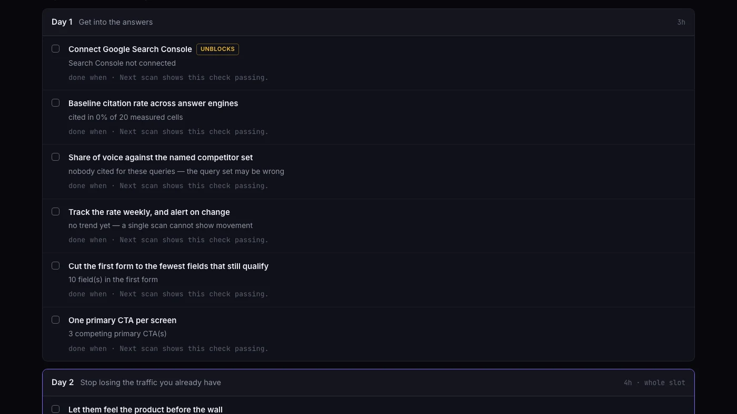Click the "no trend yet" finding text
This screenshot has height=414, width=737.
click(161, 225)
